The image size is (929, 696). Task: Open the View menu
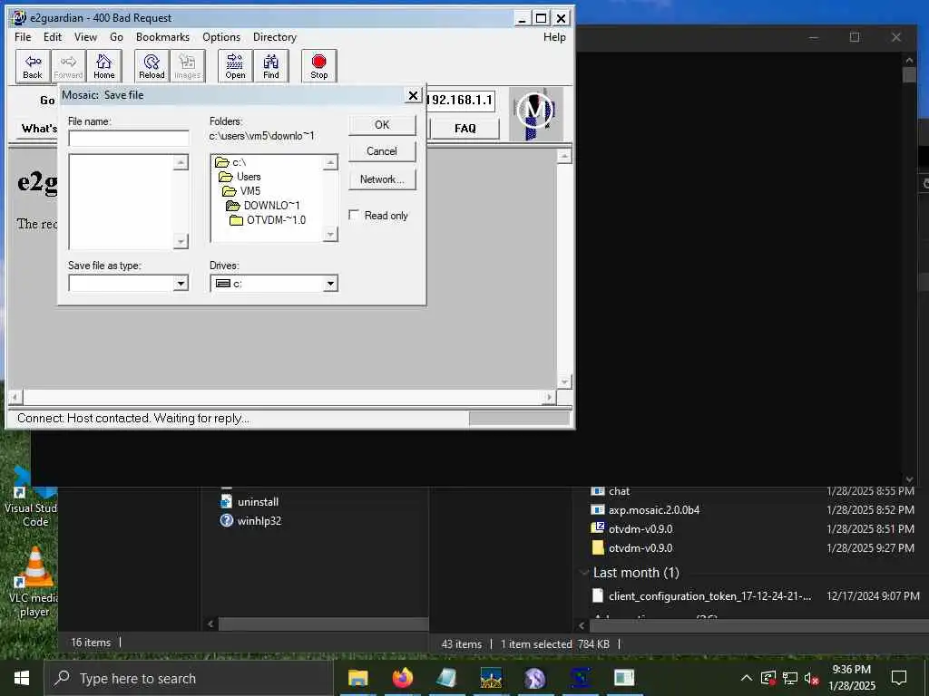(85, 36)
